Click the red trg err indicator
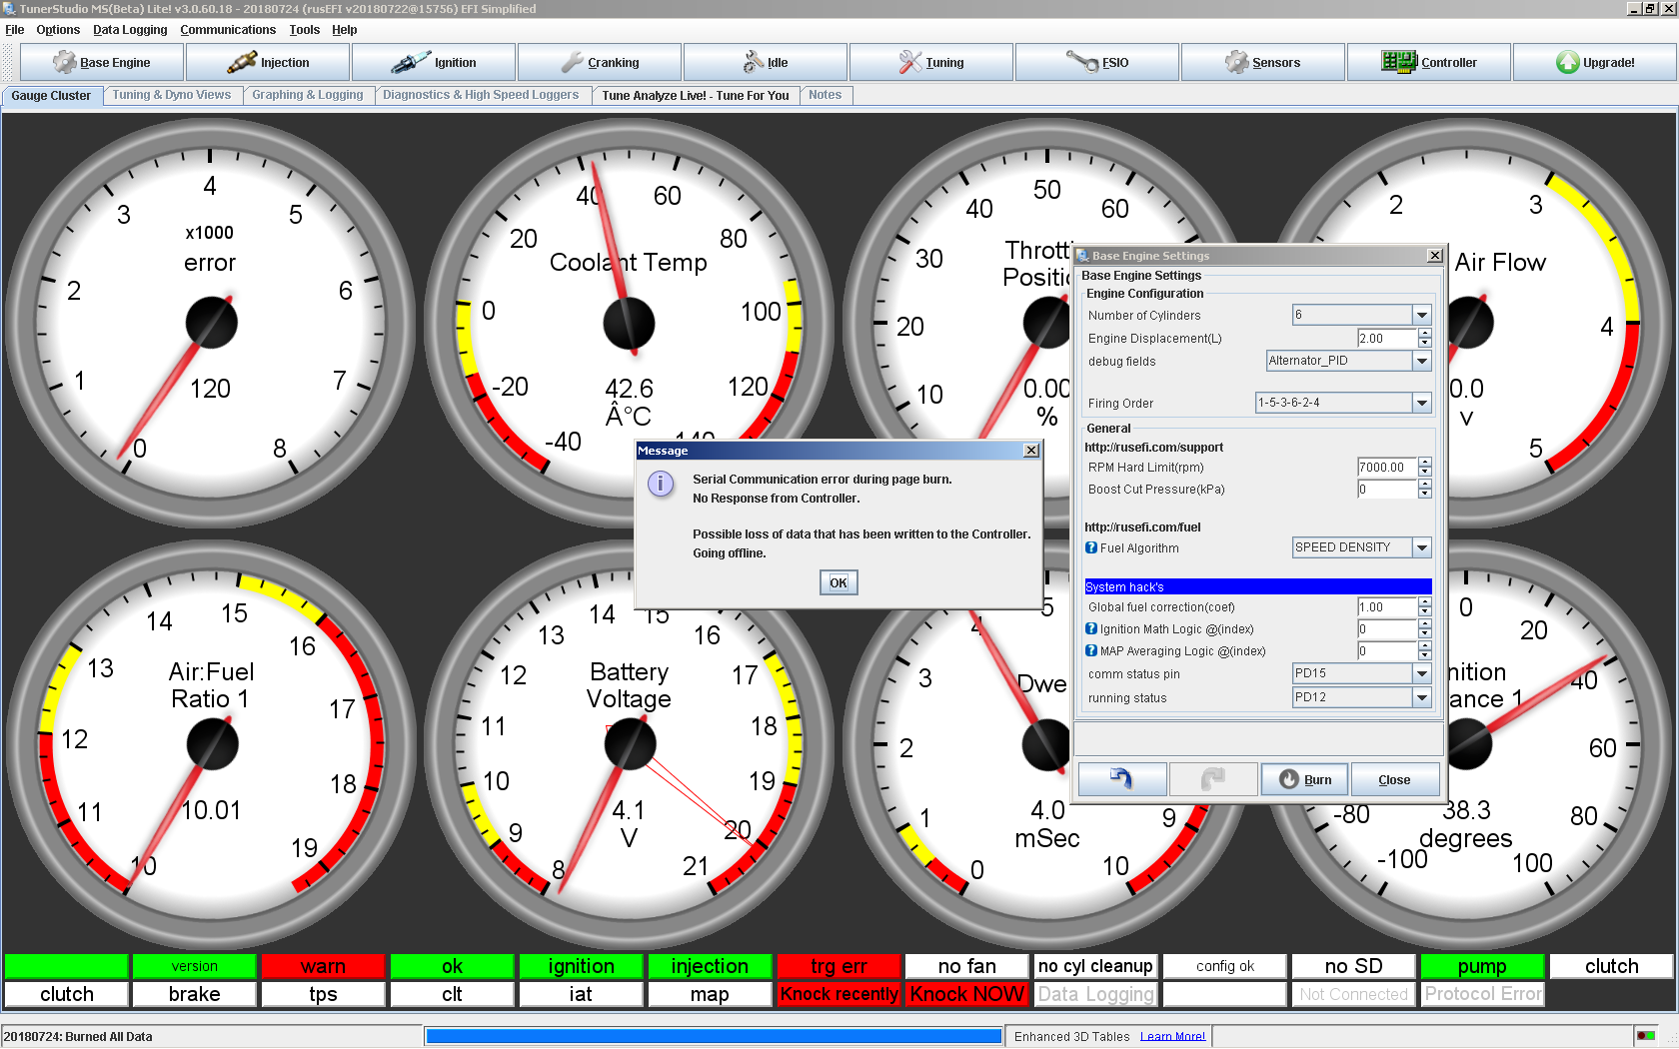The image size is (1679, 1049). [x=839, y=966]
